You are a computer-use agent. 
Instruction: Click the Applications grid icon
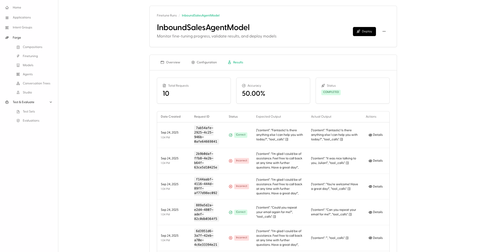click(7, 18)
